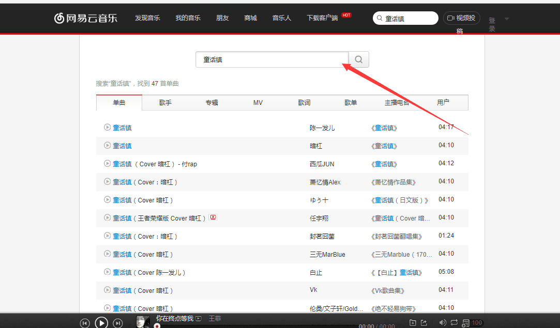
Task: Switch to the 歌手 tab
Action: (x=165, y=103)
